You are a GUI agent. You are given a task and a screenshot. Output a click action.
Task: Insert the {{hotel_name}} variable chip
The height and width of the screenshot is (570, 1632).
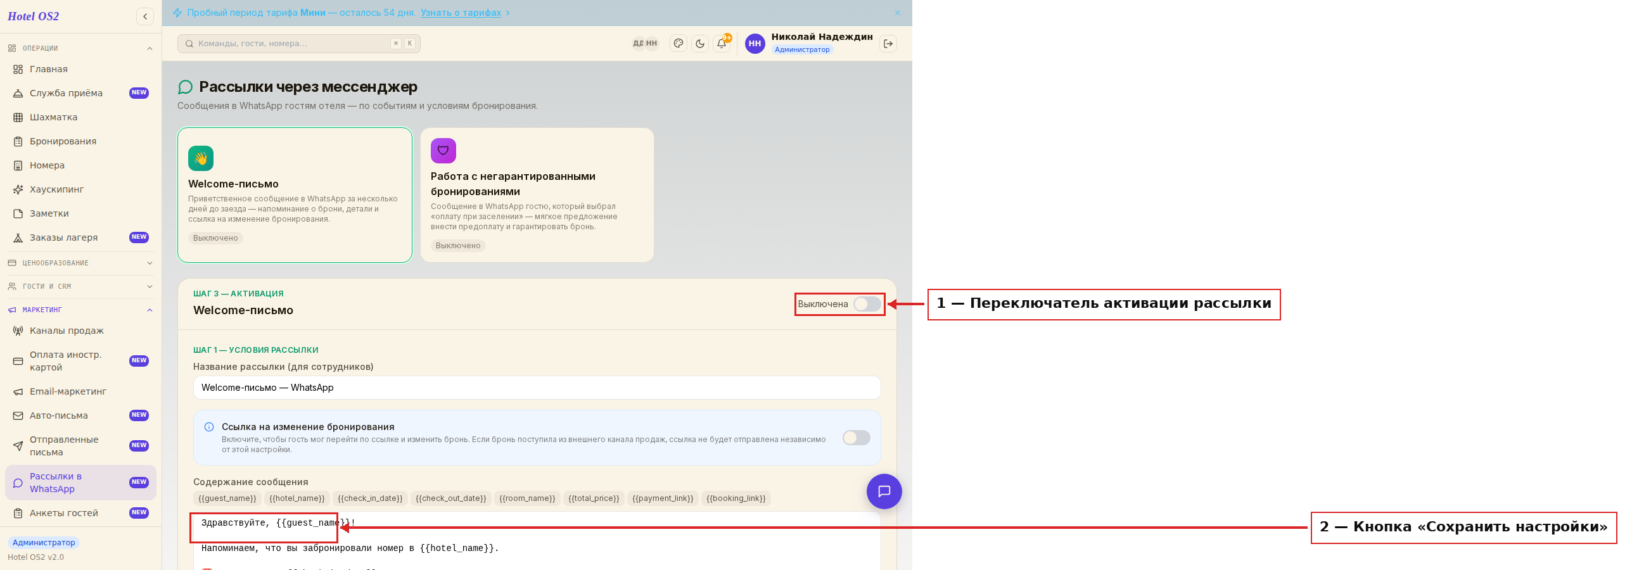pyautogui.click(x=297, y=498)
